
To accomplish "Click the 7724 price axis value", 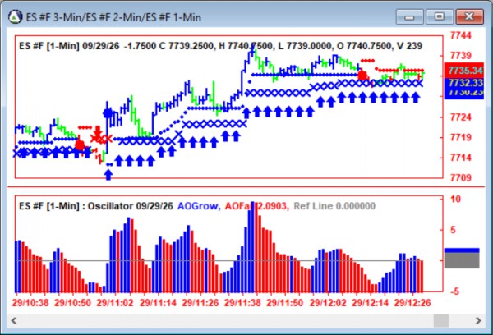I will point(461,117).
